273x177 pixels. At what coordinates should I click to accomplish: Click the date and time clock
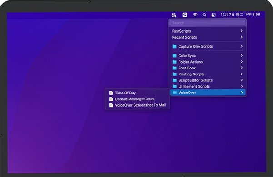point(240,15)
